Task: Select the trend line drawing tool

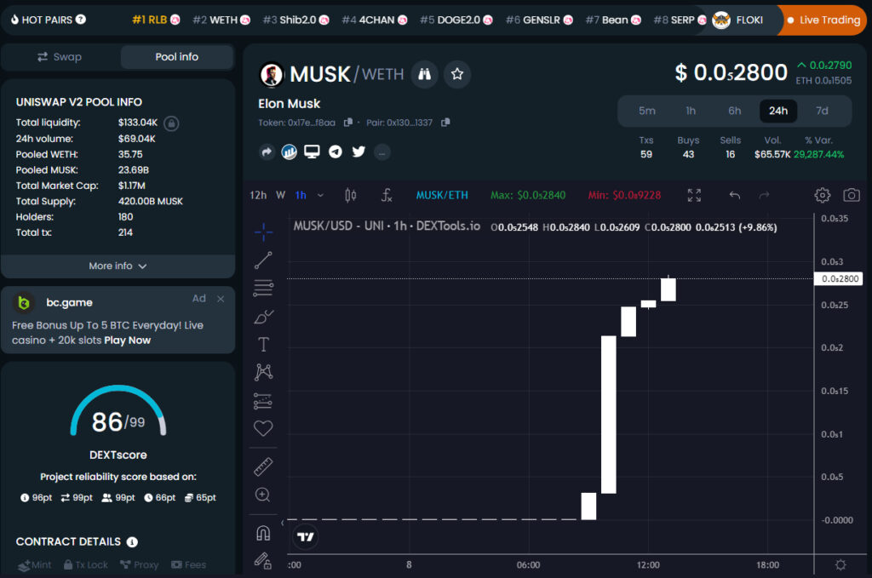Action: tap(263, 260)
